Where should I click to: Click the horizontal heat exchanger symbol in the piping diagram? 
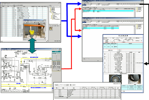(x=40, y=74)
